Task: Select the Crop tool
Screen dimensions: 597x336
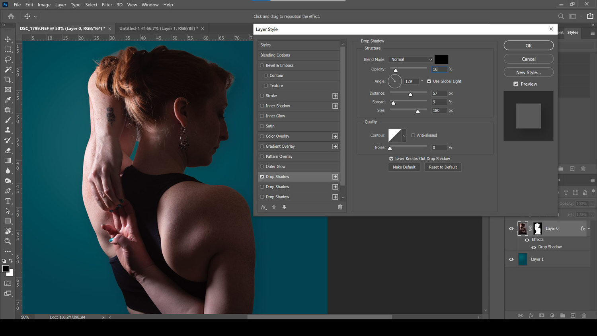Action: click(8, 80)
